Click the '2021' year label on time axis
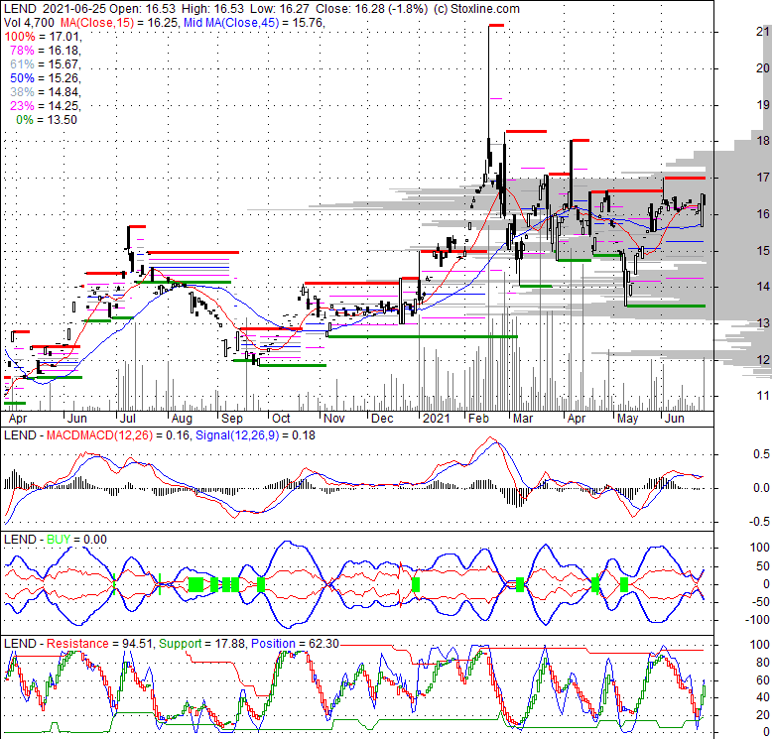 (x=437, y=419)
